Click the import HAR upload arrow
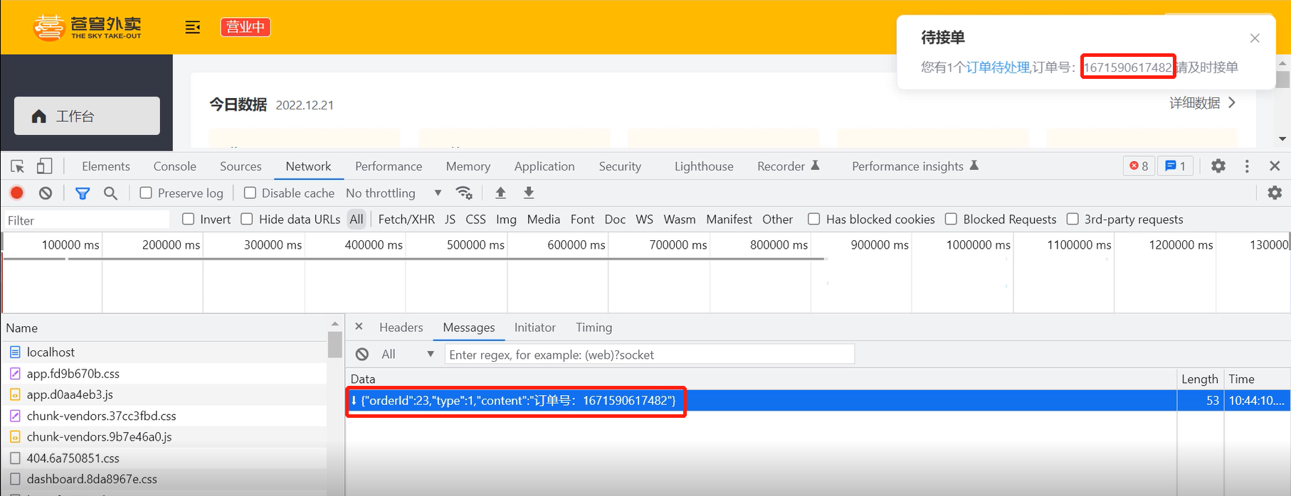1291x496 pixels. (500, 193)
